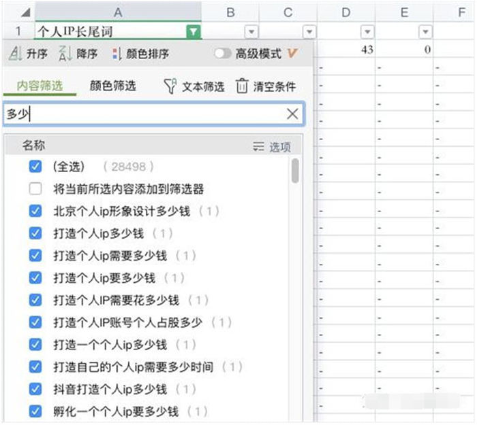Toggle the 高级模式 switch

coord(223,54)
